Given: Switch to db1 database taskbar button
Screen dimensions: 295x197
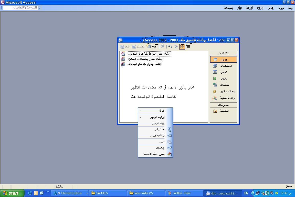Looking at the screenshot, I should coord(222,193).
